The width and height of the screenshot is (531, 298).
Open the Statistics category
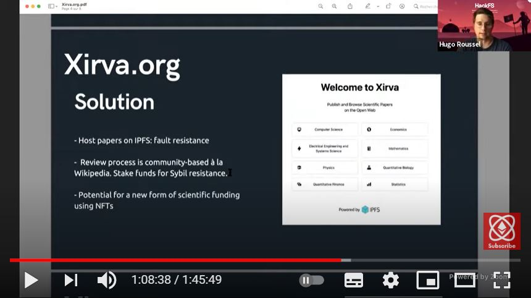[x=395, y=184]
